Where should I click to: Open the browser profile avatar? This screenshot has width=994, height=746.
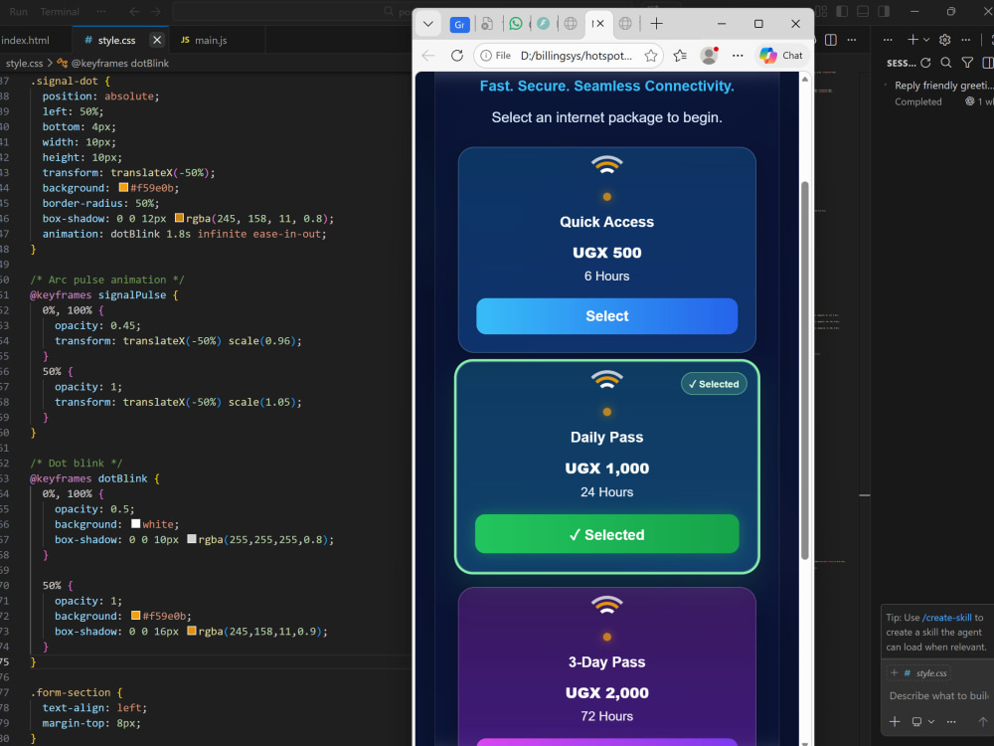[709, 56]
